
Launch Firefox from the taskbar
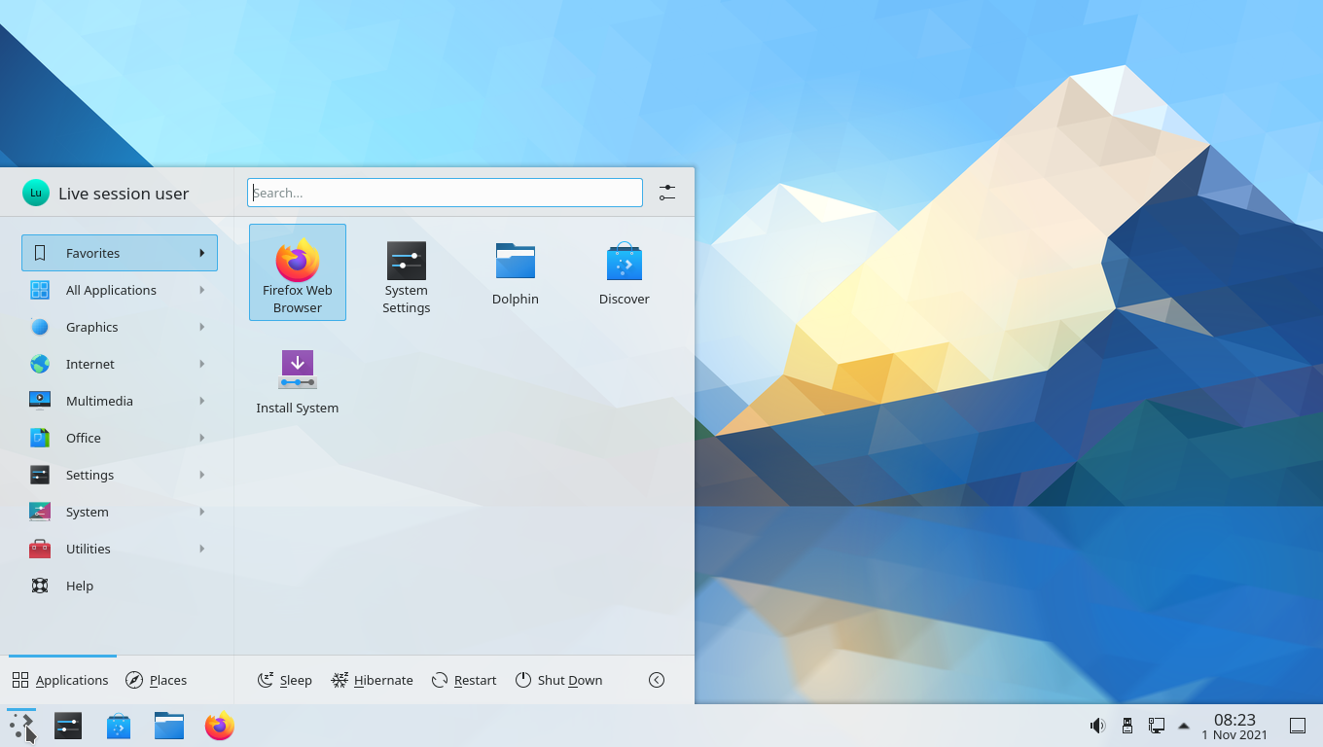220,726
